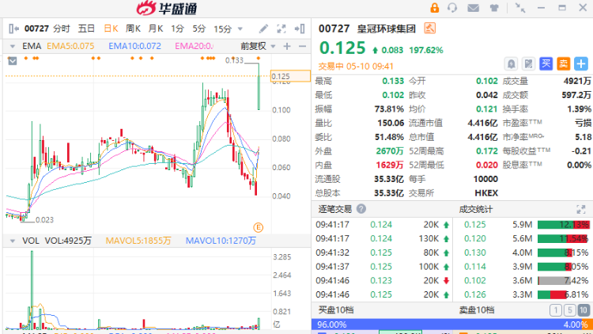Click the 52周最高 value 0.172
Image resolution: width=593 pixels, height=334 pixels.
487,151
